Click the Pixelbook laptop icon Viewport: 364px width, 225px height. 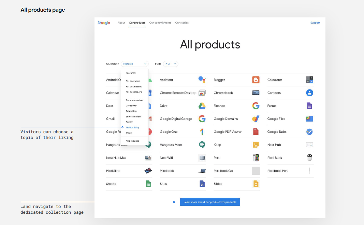click(202, 171)
